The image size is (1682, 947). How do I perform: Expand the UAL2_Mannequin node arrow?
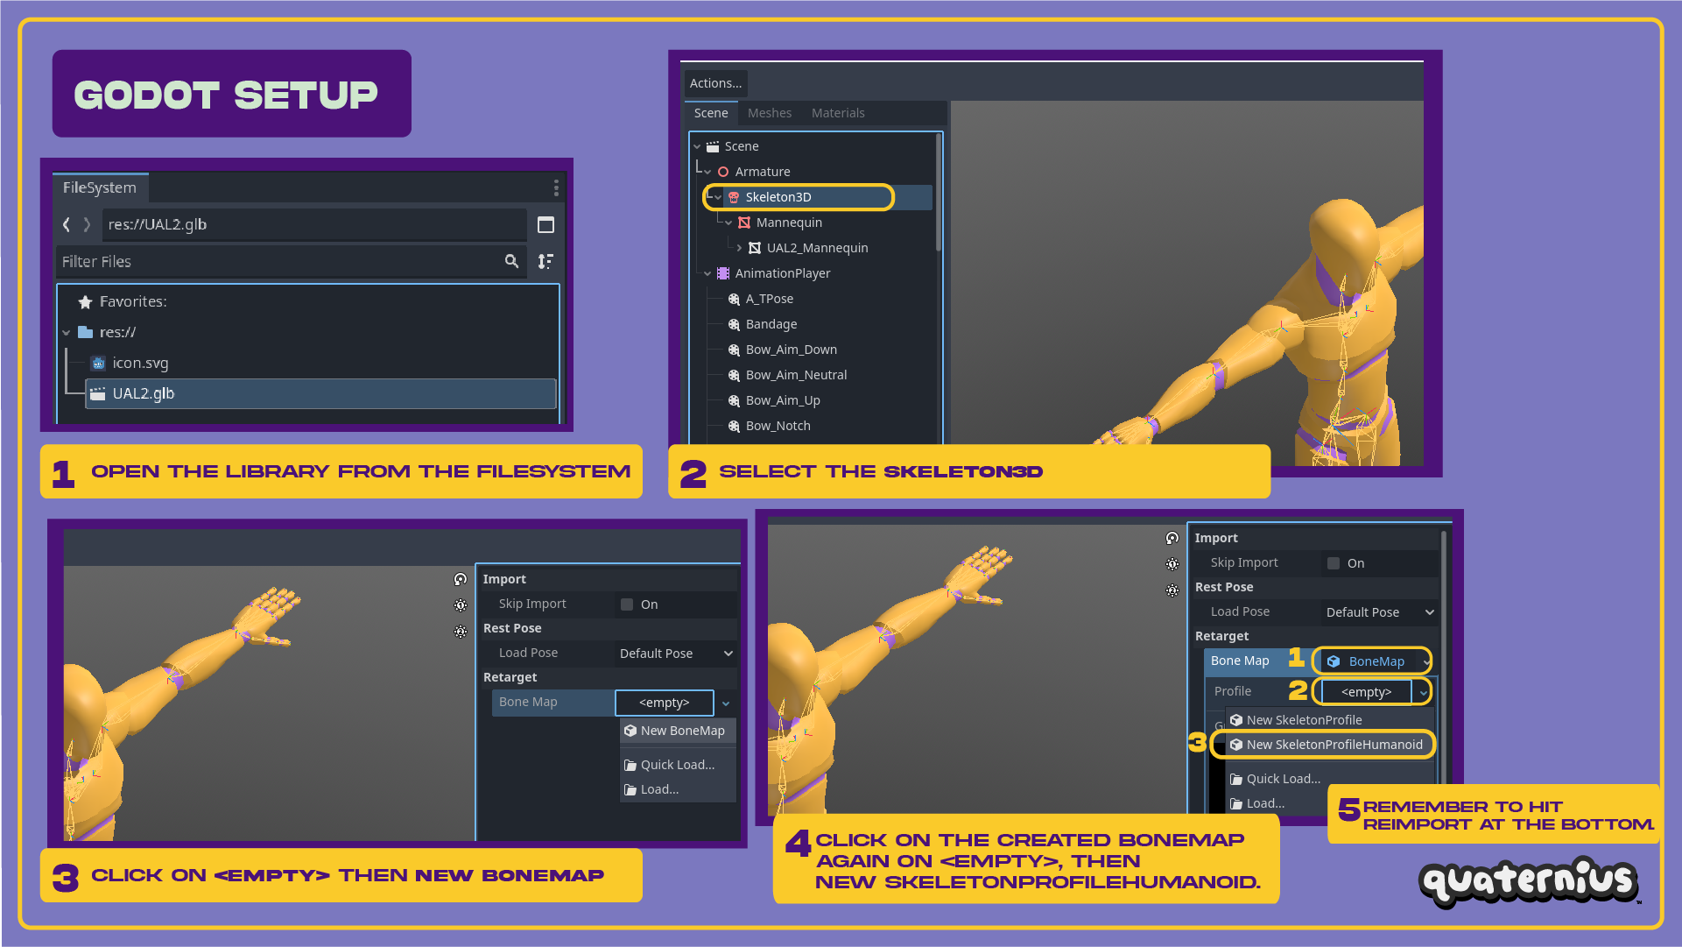[739, 248]
